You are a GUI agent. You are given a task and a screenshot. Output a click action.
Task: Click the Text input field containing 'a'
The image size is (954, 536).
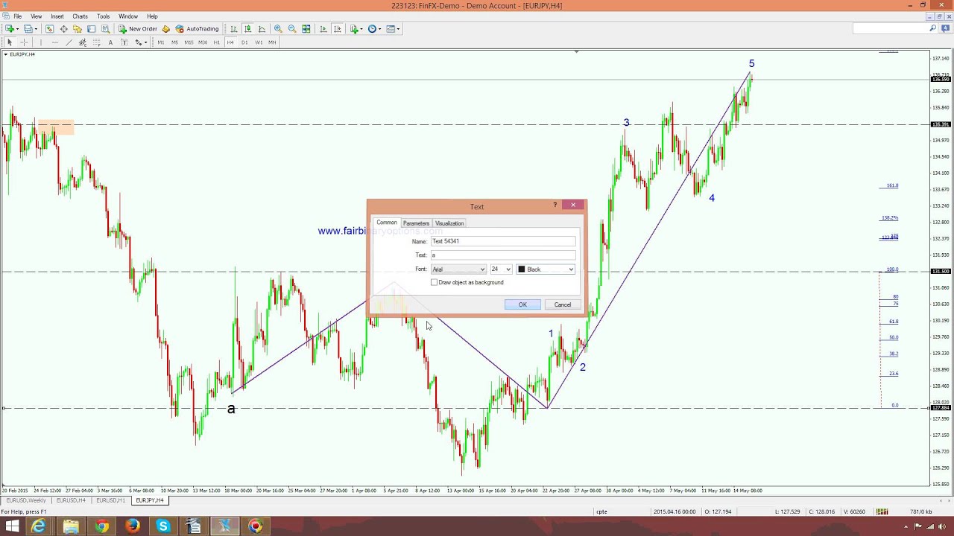click(x=503, y=255)
